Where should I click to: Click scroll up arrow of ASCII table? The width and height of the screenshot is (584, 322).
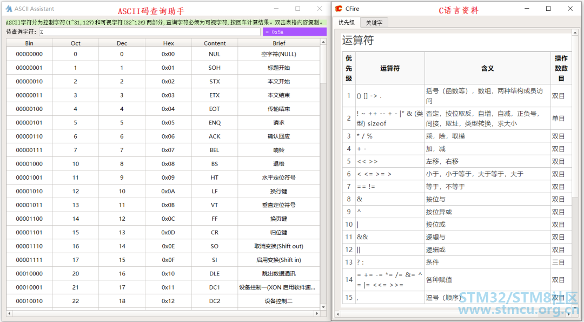pyautogui.click(x=323, y=42)
